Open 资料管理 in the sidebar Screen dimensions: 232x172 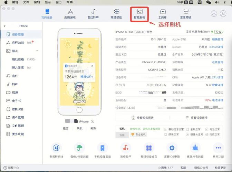(15, 117)
